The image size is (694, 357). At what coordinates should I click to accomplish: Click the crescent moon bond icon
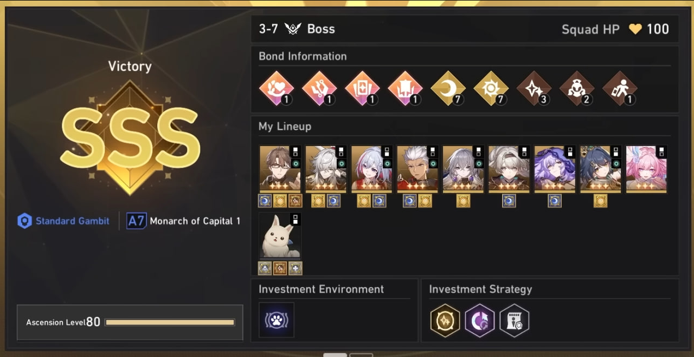(448, 88)
